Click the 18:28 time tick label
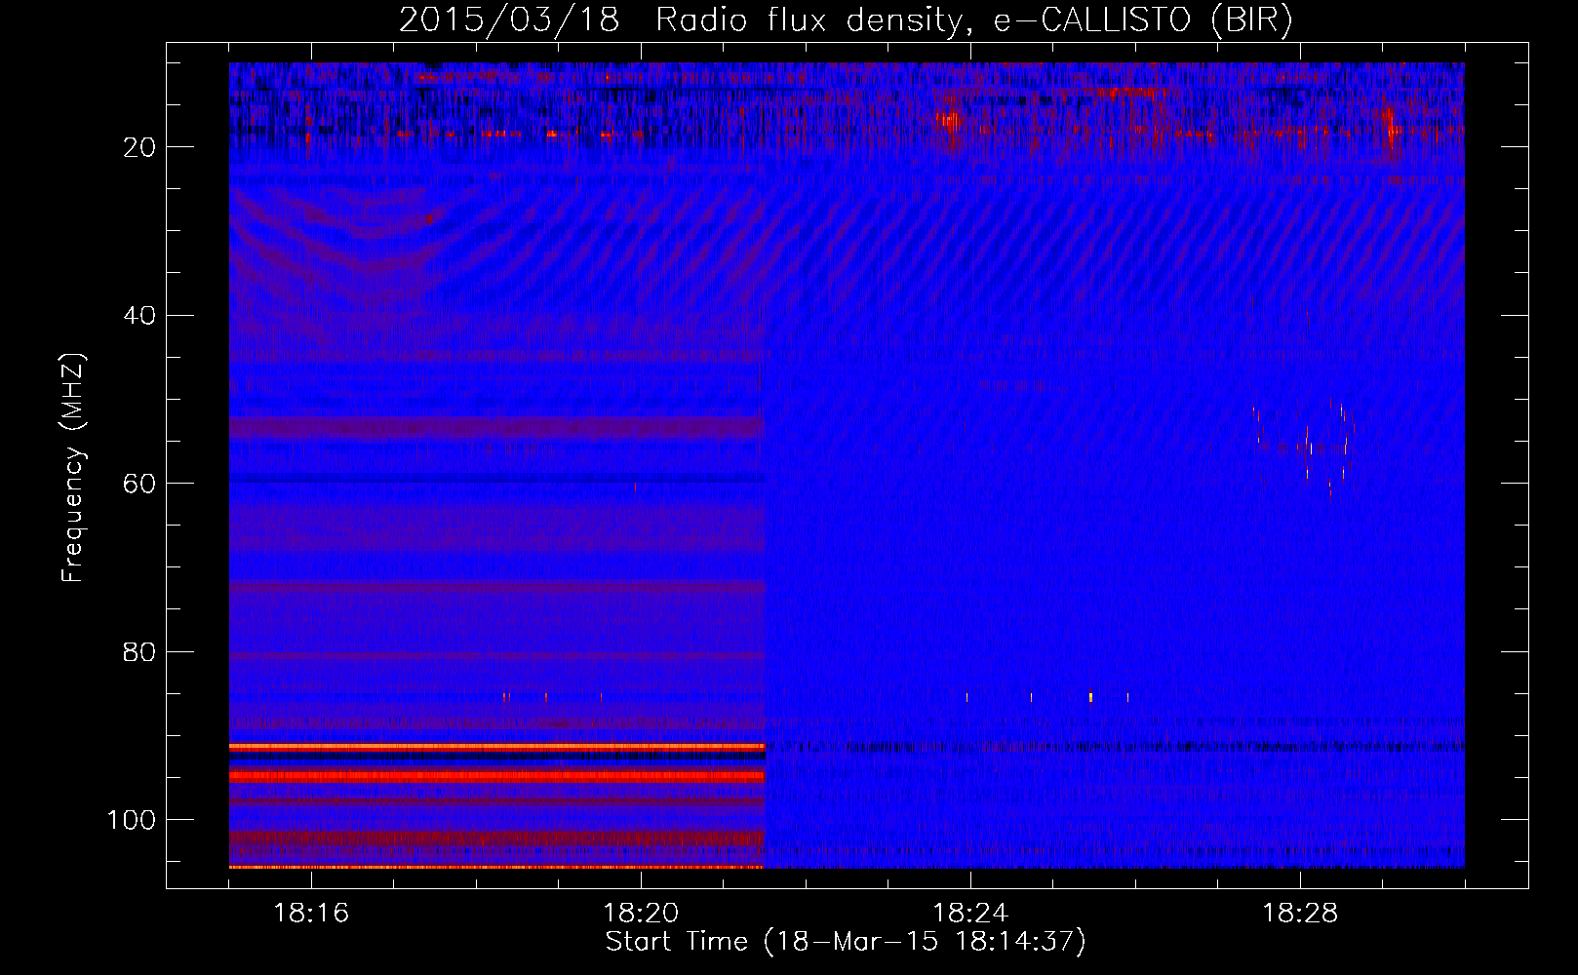 click(x=1300, y=914)
